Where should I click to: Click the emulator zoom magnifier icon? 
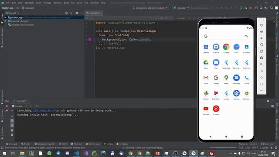point(262,65)
